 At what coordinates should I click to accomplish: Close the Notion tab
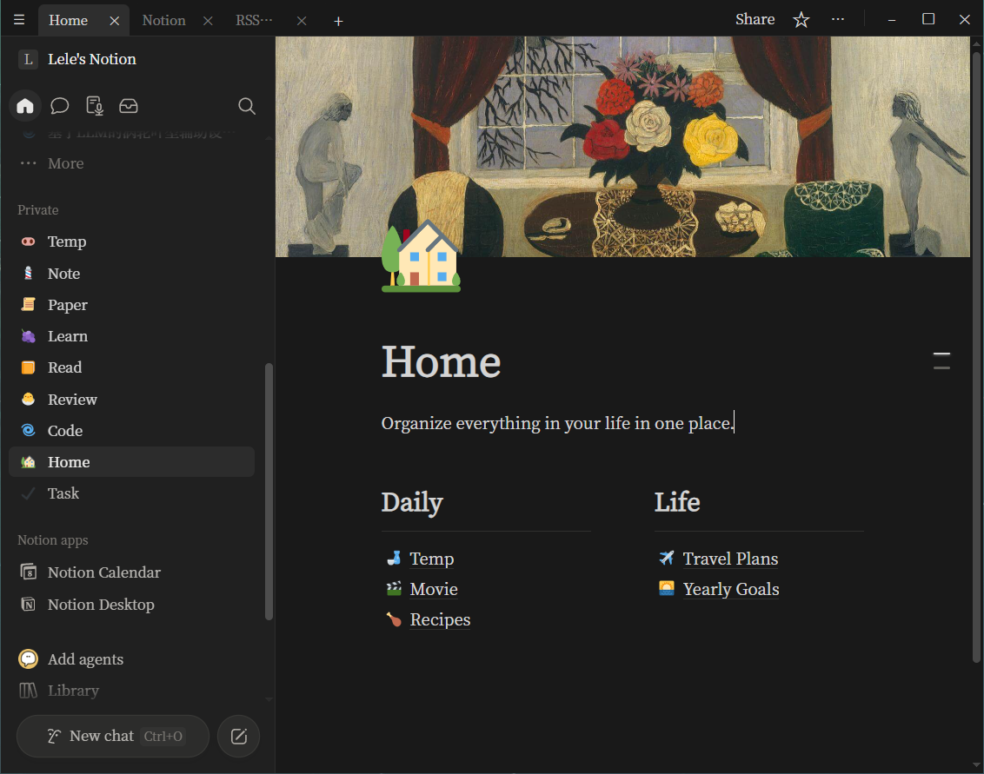coord(208,21)
